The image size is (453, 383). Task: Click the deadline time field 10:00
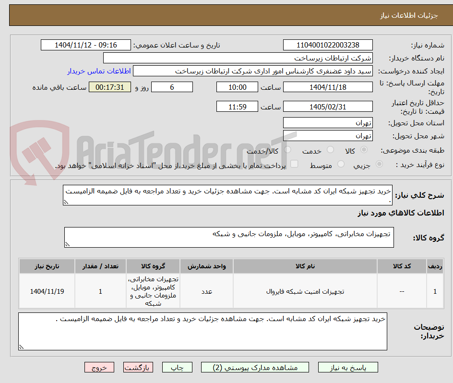[237, 87]
